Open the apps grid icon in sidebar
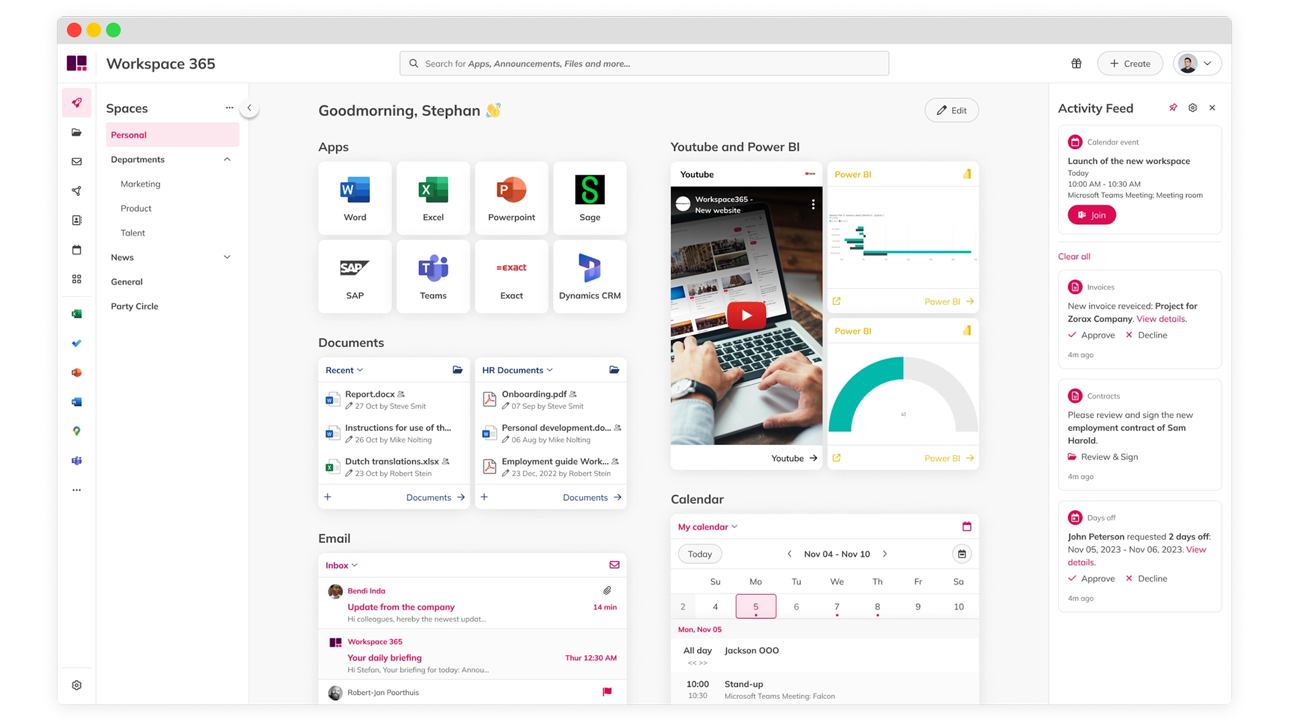Viewport: 1289px width, 725px height. pos(77,279)
